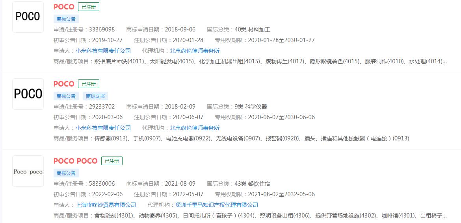Click goods list starting with 传感器(0913)
461x223 pixels.
click(x=252, y=138)
